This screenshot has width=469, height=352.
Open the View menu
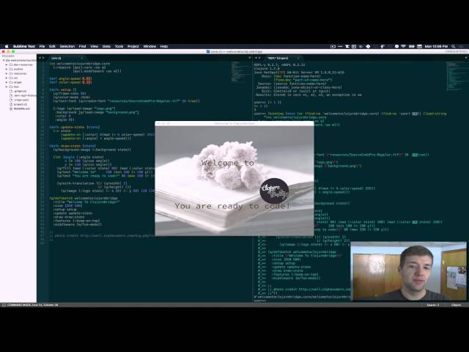(x=95, y=46)
